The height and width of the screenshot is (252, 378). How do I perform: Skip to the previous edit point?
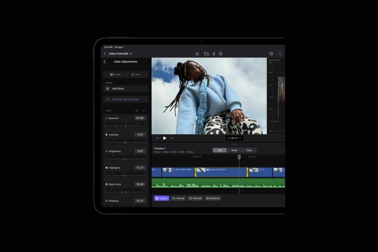tap(157, 138)
